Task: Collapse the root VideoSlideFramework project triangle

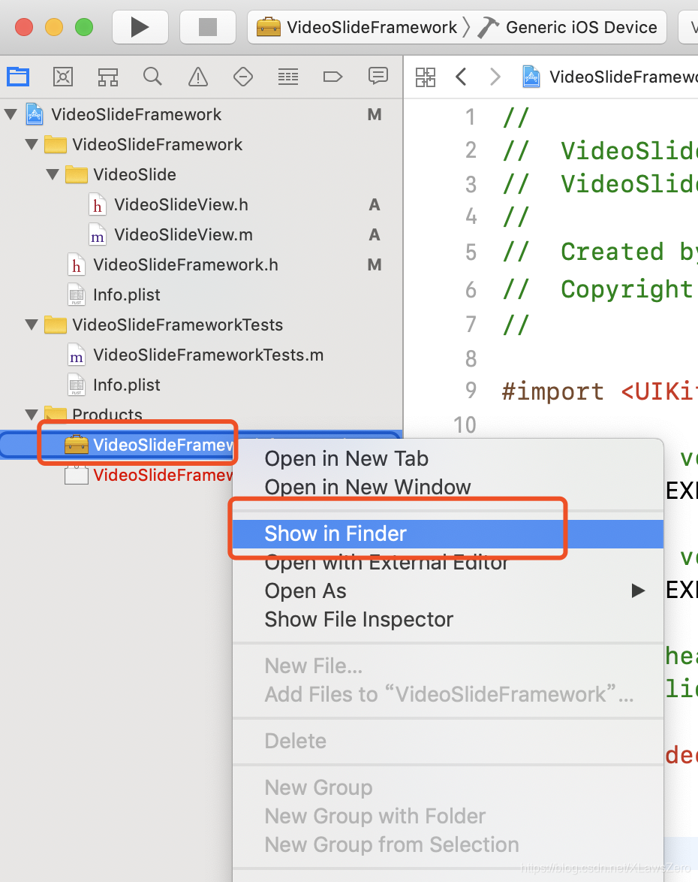Action: point(11,115)
